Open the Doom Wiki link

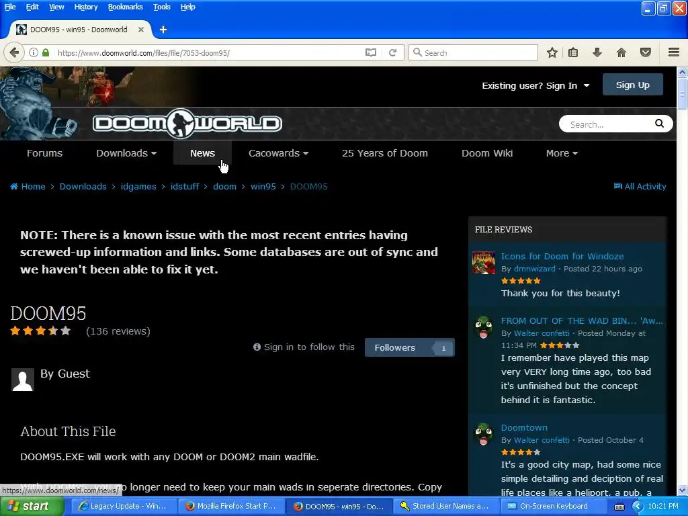(487, 153)
